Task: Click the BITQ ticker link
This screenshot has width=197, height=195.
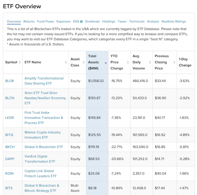Action: tap(9, 135)
